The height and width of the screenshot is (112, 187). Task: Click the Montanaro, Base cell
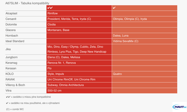tap(79, 30)
